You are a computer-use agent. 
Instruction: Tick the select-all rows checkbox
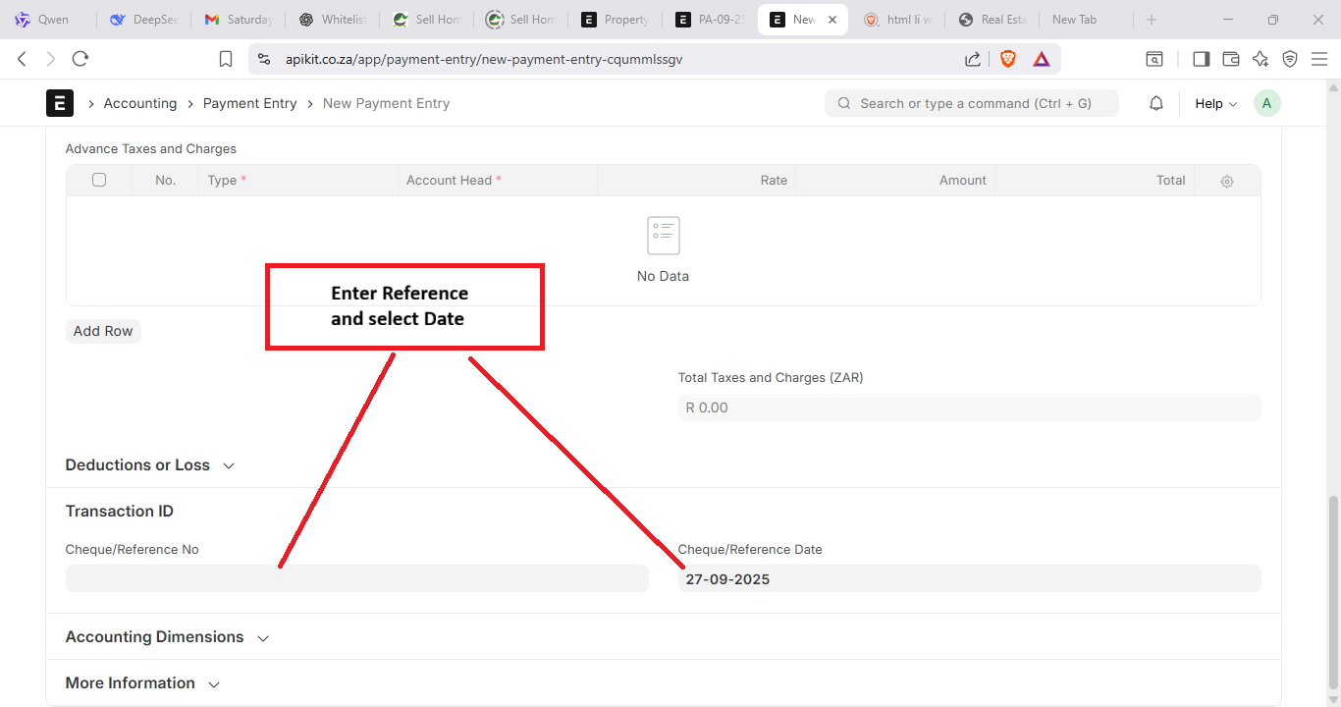(x=99, y=180)
